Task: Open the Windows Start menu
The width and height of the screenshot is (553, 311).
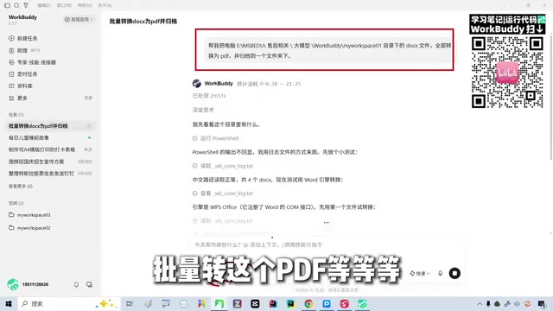Action: [x=9, y=303]
